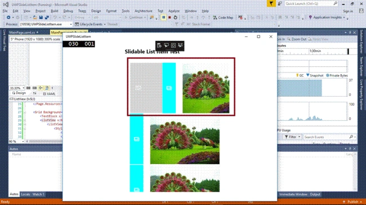366x205 pixels.
Task: Expand the Lifecycle Events dropdown arrow
Action: [105, 24]
